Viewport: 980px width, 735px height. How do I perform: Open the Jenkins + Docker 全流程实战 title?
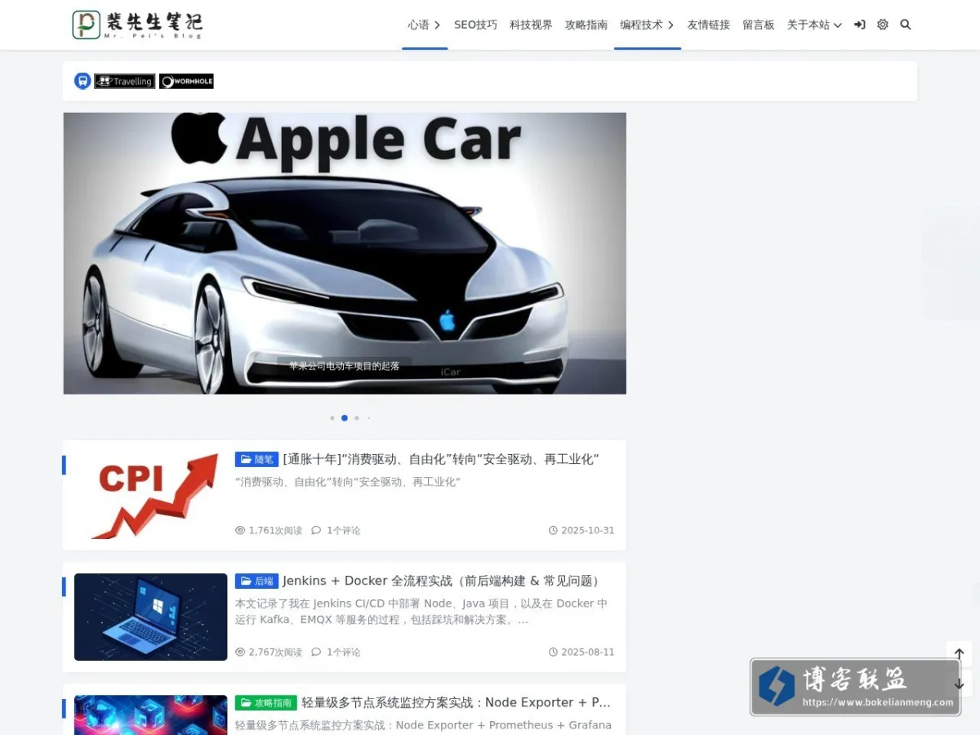coord(443,581)
